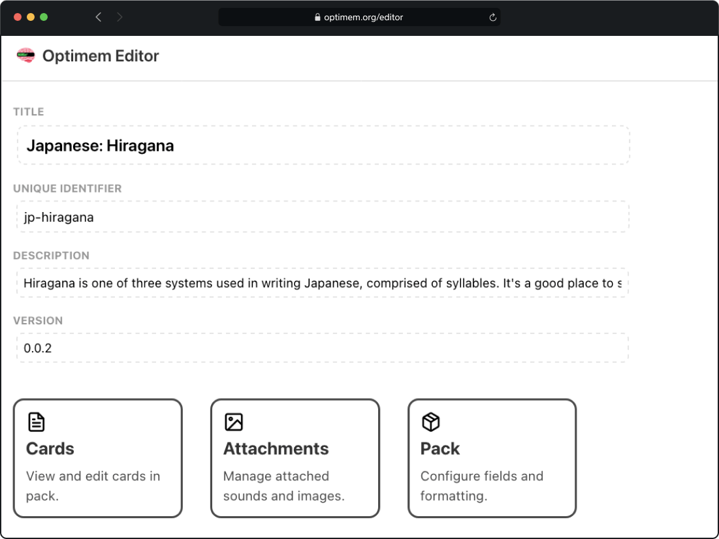The height and width of the screenshot is (539, 719).
Task: Select the Description text field about Hiragana
Action: 323,283
